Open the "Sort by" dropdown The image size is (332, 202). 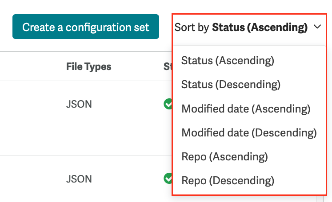click(247, 27)
